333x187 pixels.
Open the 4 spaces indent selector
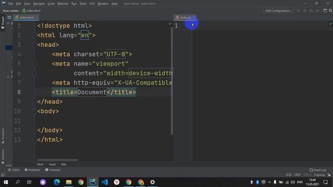pyautogui.click(x=319, y=175)
